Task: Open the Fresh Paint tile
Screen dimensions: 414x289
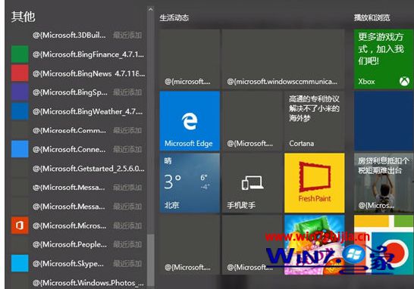Action: (314, 183)
